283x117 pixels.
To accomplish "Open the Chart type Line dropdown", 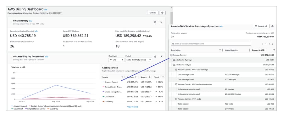I will (x=116, y=60).
